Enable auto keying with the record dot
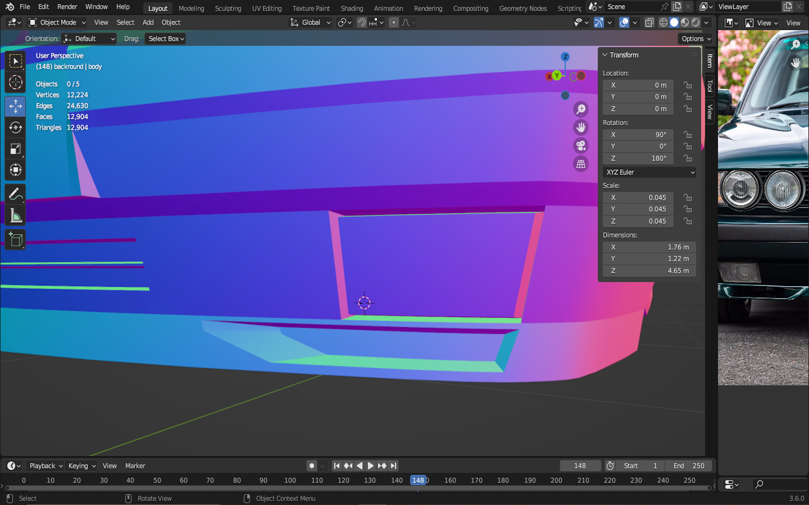 [x=312, y=466]
